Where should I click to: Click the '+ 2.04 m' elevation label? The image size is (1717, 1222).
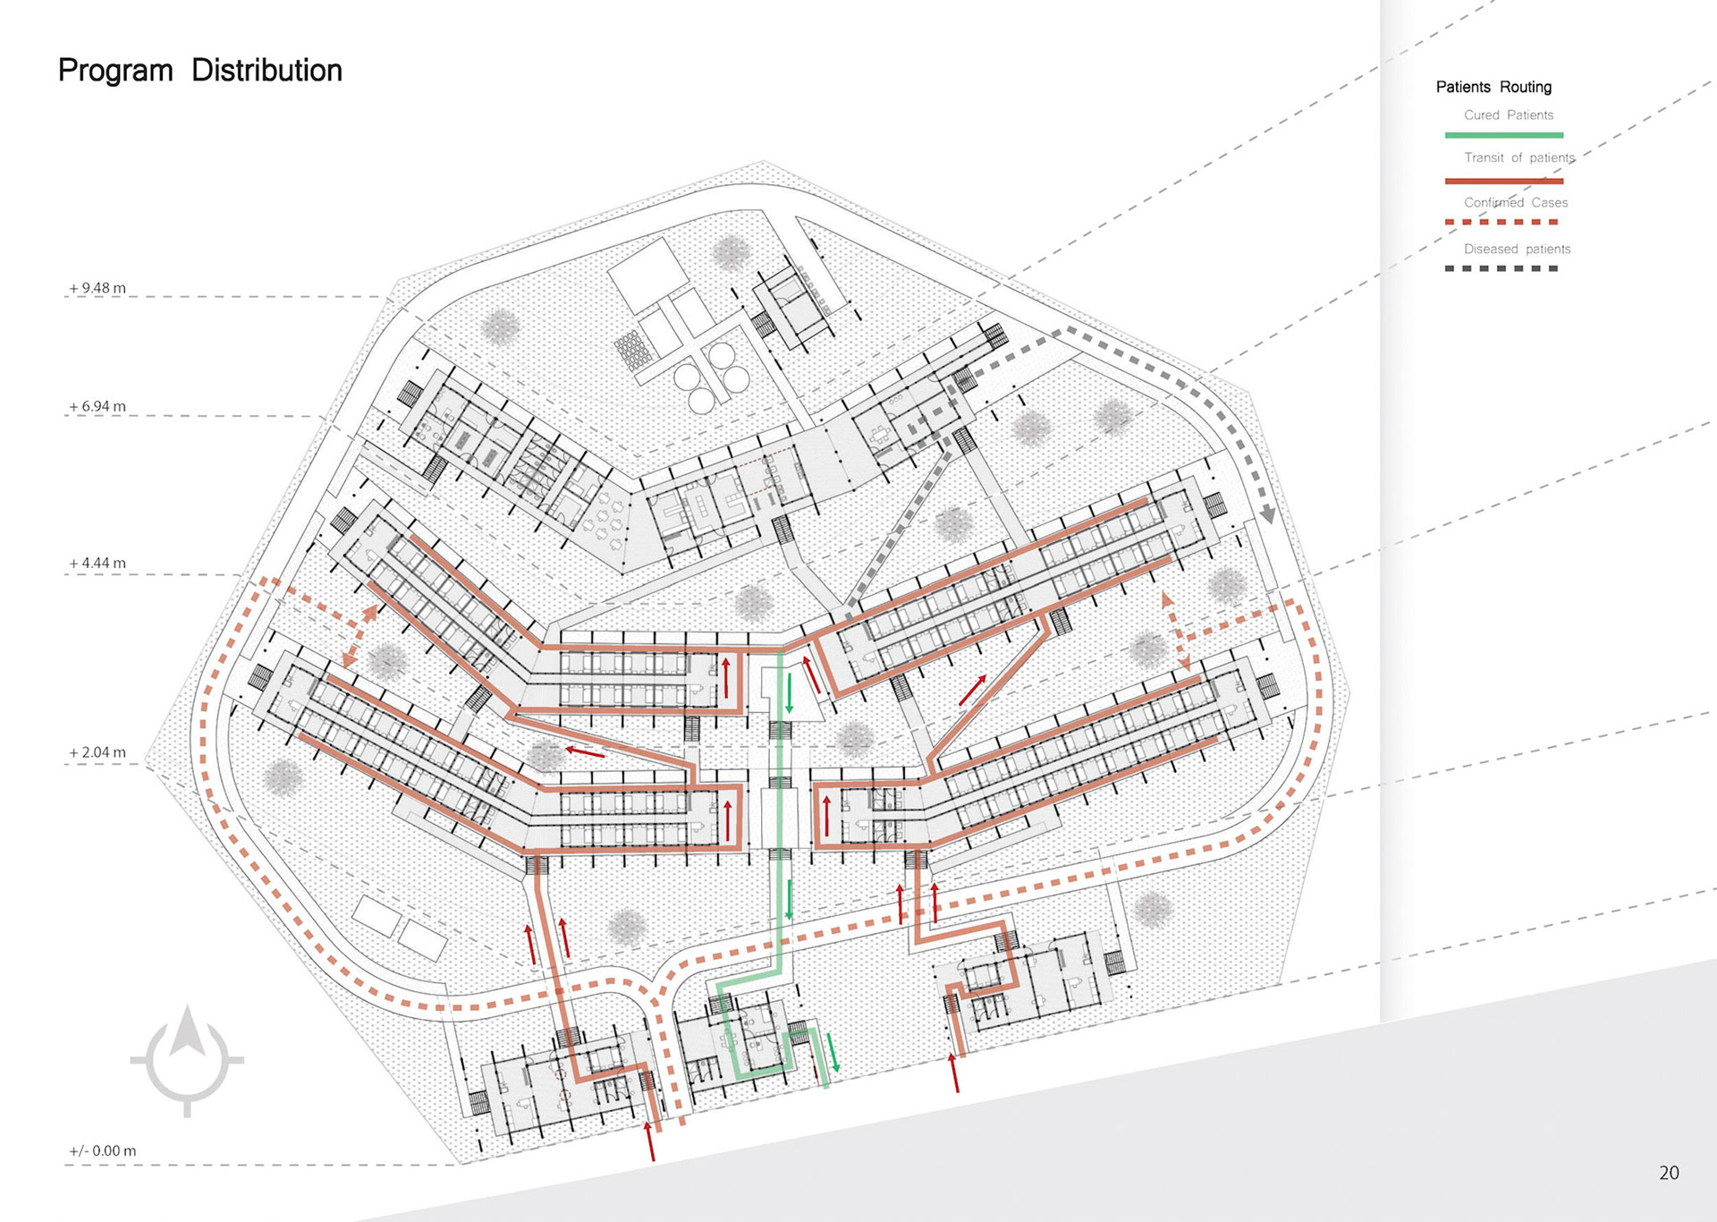click(x=97, y=752)
